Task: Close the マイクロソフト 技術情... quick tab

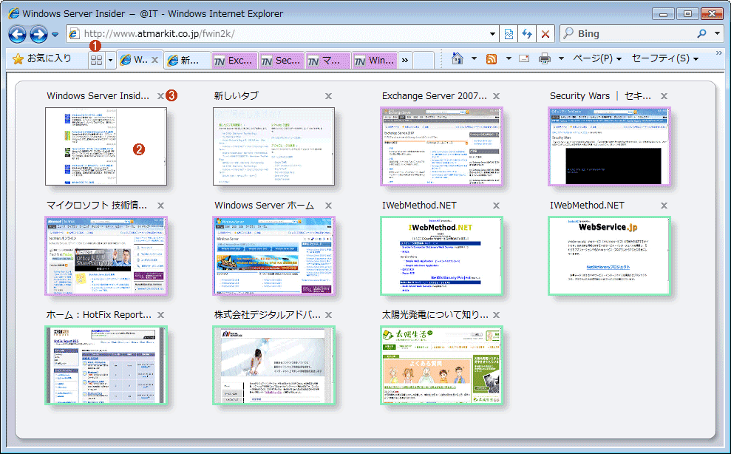Action: coord(160,206)
